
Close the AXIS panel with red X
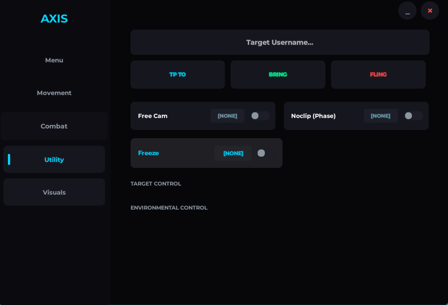pos(430,11)
